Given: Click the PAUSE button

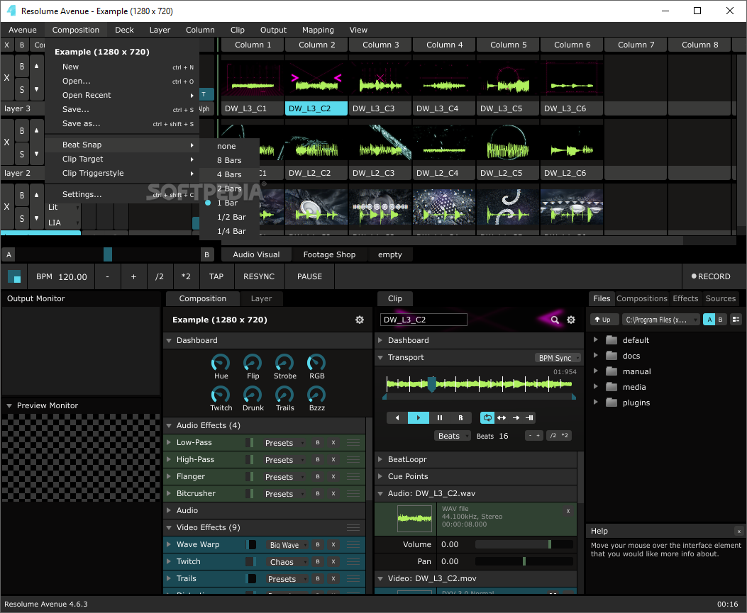Looking at the screenshot, I should (x=310, y=276).
